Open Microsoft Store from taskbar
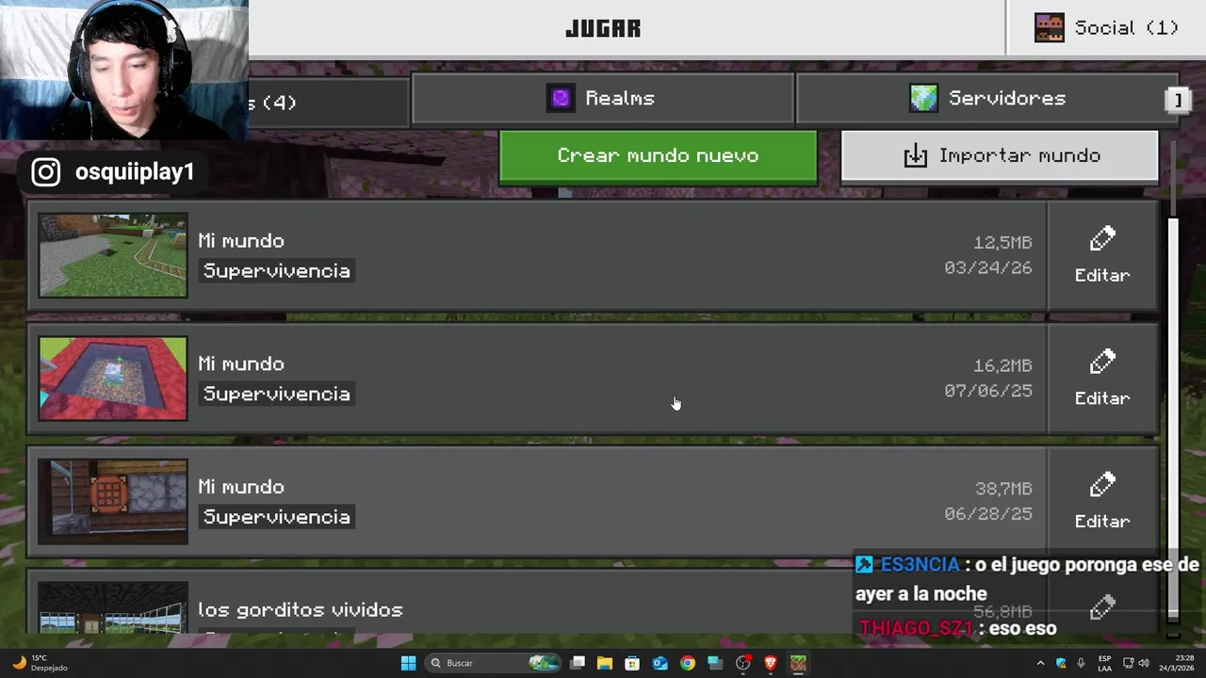 pyautogui.click(x=632, y=663)
